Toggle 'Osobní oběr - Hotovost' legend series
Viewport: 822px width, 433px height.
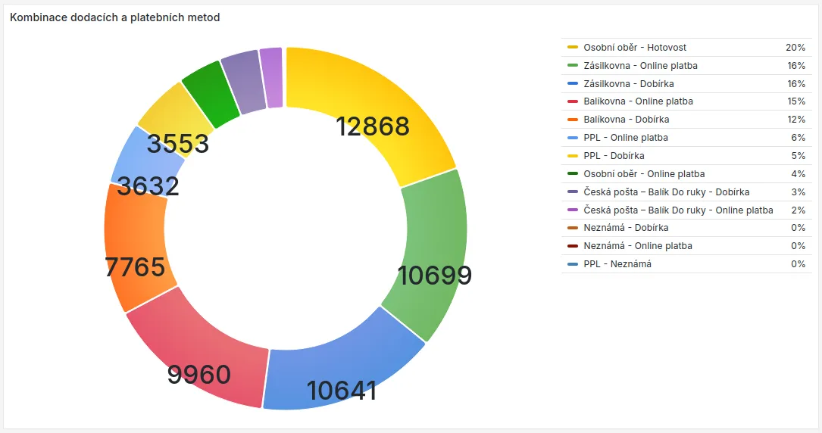point(634,48)
